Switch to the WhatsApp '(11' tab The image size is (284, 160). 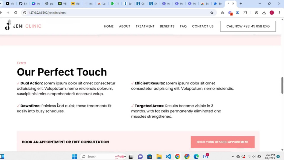115,4
